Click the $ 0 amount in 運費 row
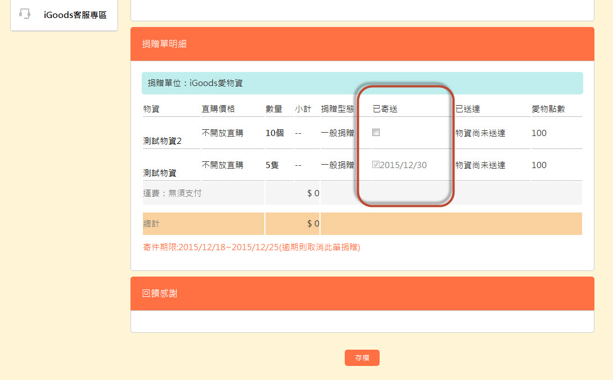613x380 pixels. tap(313, 193)
